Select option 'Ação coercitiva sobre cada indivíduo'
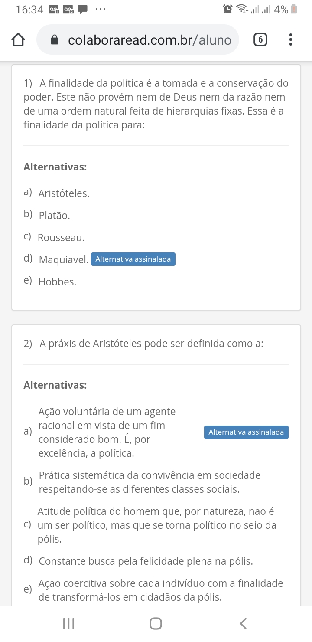This screenshot has height=642, width=312. tap(160, 590)
